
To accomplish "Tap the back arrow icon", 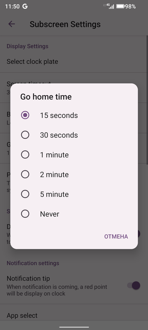I will coord(12,24).
